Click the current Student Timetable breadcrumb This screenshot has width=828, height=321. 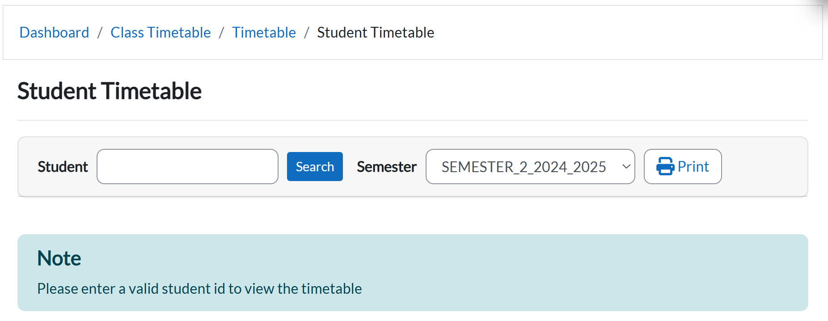tap(376, 33)
